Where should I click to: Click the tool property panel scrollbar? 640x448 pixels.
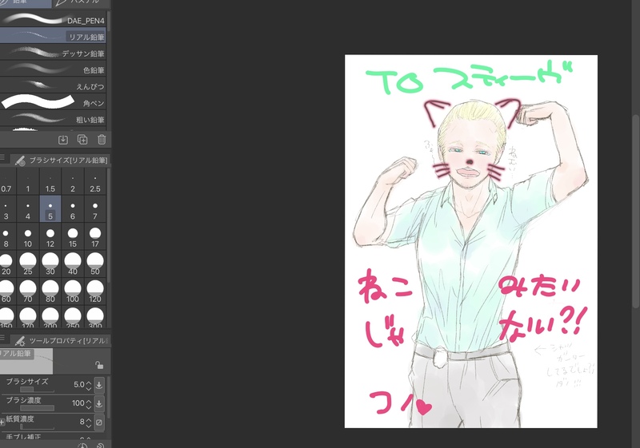pos(109,397)
